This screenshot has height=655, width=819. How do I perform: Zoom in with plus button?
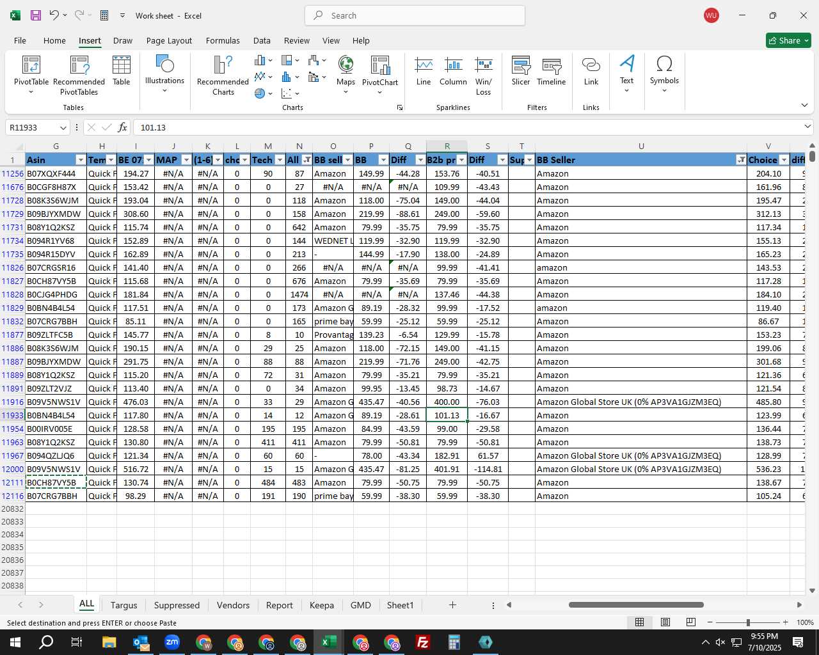(x=785, y=622)
